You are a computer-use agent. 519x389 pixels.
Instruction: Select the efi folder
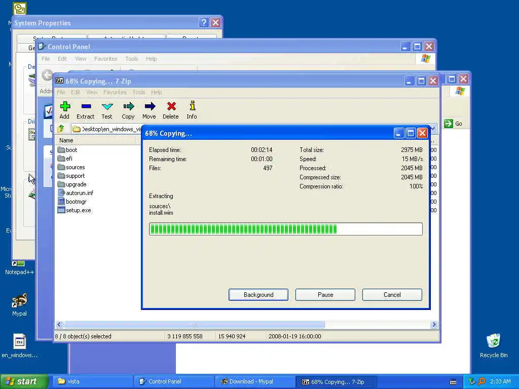pos(65,159)
